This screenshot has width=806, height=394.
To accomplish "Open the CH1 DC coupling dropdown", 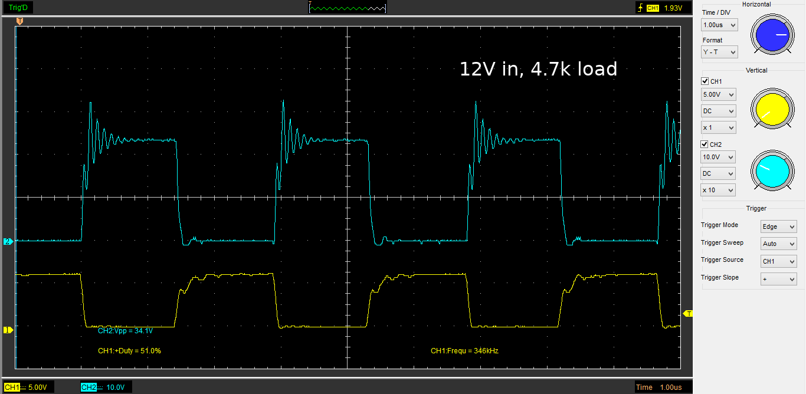I will pyautogui.click(x=718, y=111).
